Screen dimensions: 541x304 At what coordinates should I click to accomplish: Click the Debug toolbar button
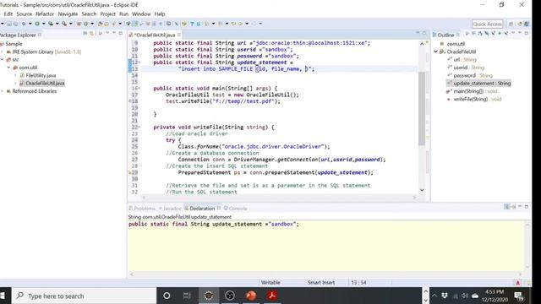pyautogui.click(x=24, y=24)
